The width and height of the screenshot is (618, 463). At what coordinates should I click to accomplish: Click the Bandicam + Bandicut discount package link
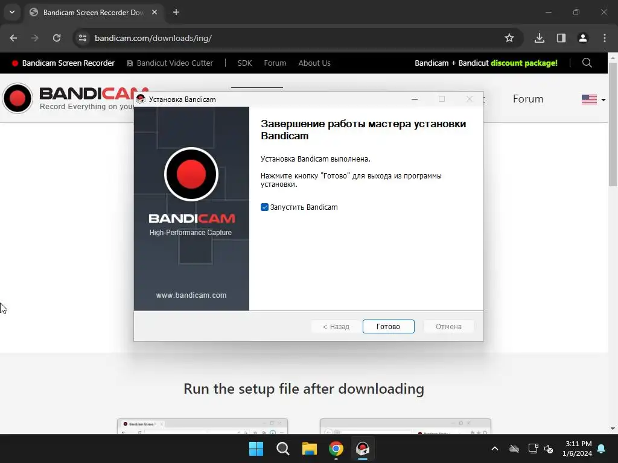click(486, 63)
